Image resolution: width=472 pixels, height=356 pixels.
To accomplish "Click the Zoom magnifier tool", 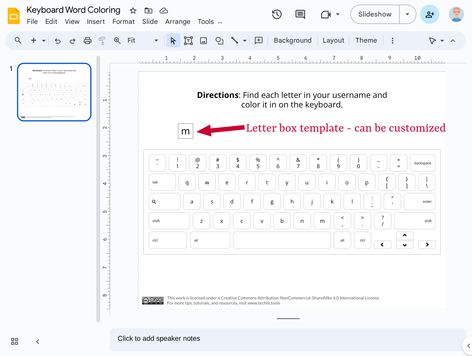I will pos(117,40).
